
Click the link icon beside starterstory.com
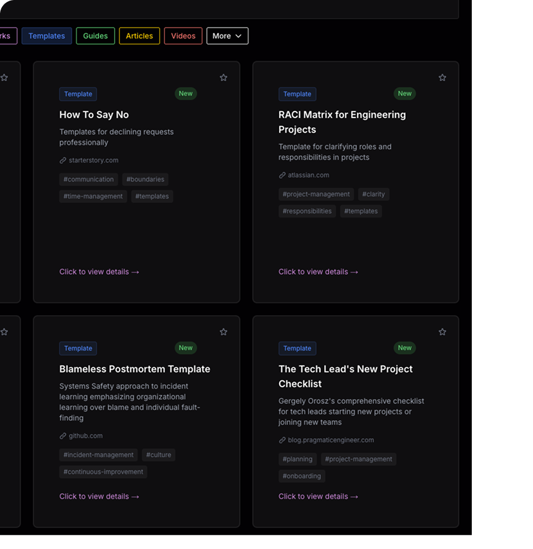63,160
